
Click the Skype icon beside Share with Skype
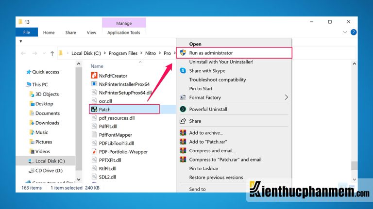[183, 70]
